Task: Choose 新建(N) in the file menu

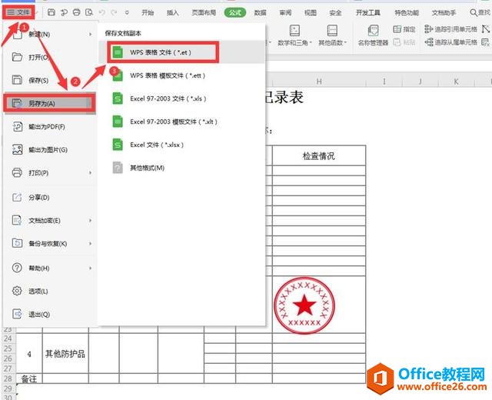Action: coord(49,34)
